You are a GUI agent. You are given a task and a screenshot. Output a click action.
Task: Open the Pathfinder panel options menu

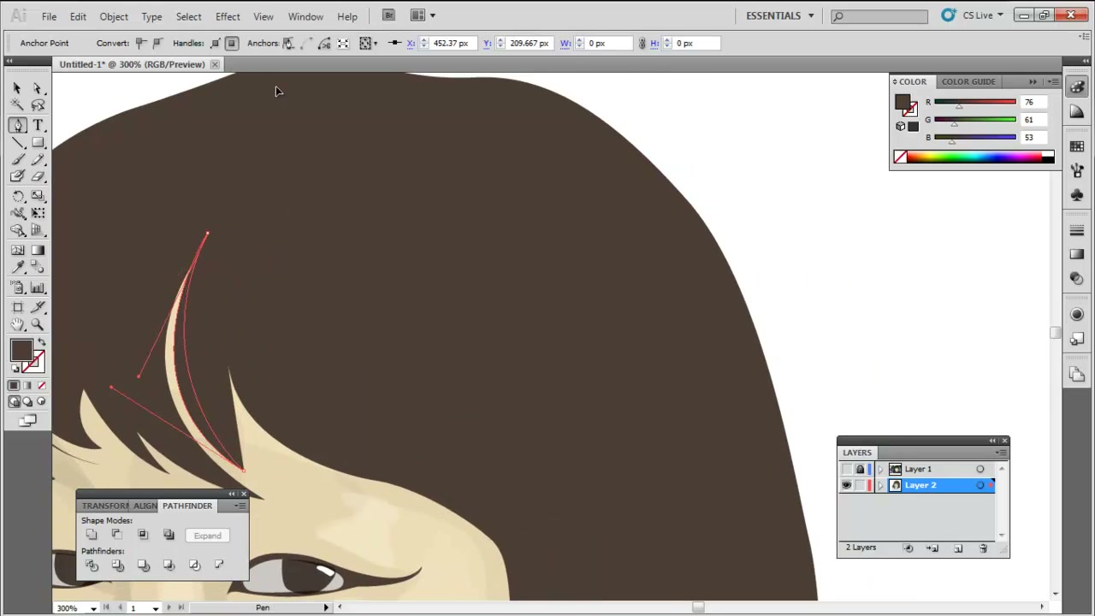pos(240,506)
